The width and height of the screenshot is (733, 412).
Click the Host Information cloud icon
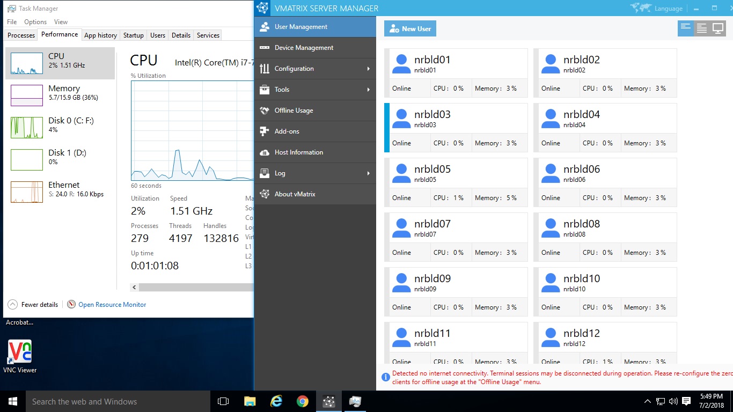pos(264,152)
